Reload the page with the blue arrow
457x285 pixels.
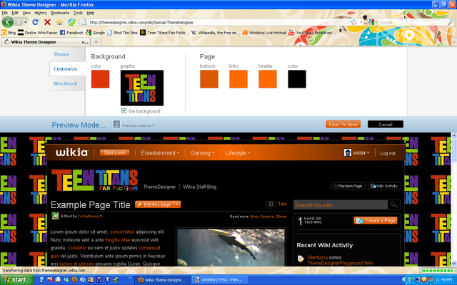(35, 22)
